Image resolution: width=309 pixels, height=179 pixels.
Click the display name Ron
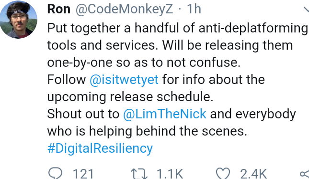[x=59, y=9]
